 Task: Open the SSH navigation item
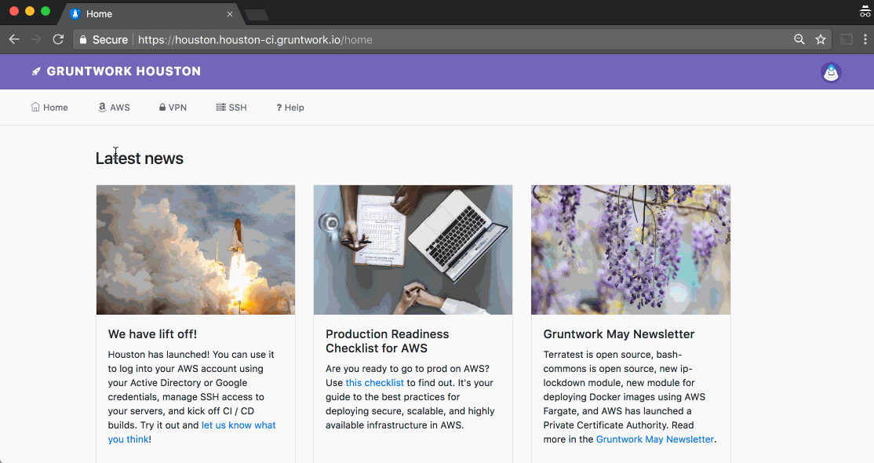point(231,107)
